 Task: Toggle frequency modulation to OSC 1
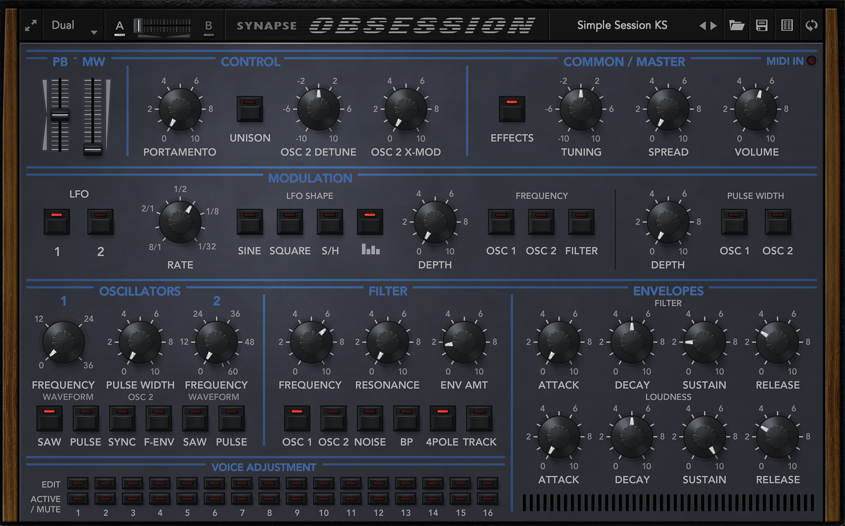pyautogui.click(x=501, y=222)
